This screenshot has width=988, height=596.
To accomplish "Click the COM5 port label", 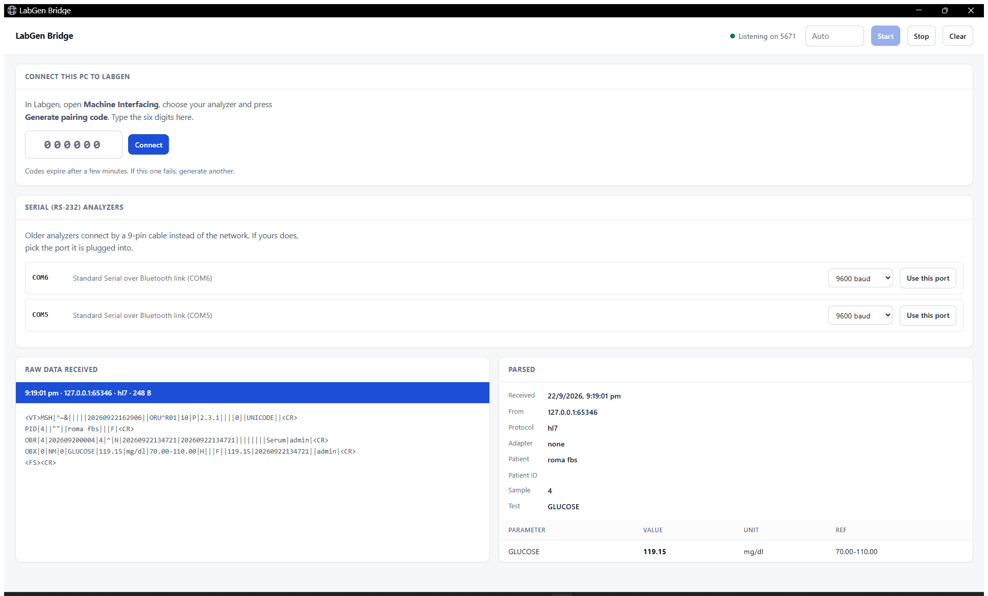I will pos(40,315).
